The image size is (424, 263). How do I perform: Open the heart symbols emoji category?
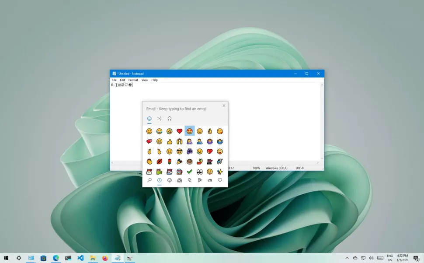pyautogui.click(x=220, y=180)
